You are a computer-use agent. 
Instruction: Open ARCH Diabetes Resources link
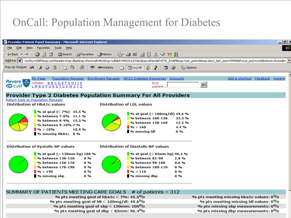[145, 78]
